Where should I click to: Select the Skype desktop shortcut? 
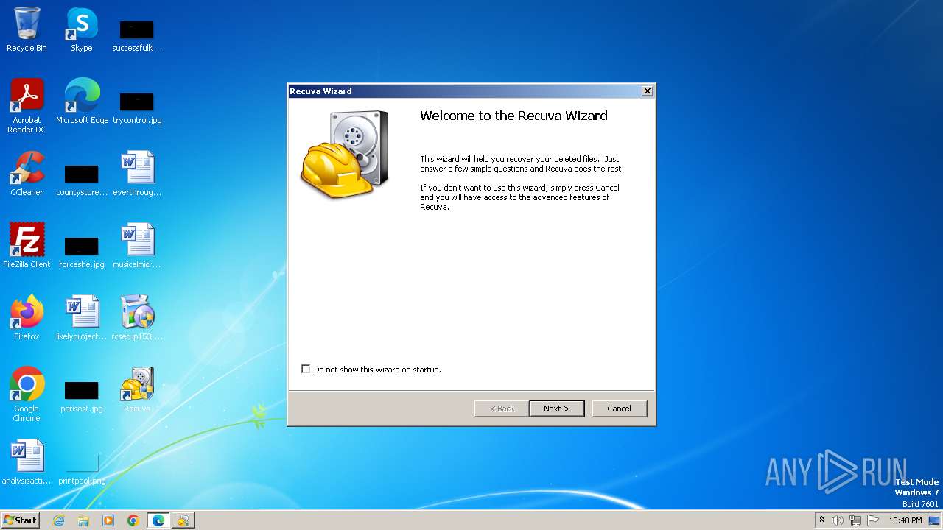pos(81,29)
